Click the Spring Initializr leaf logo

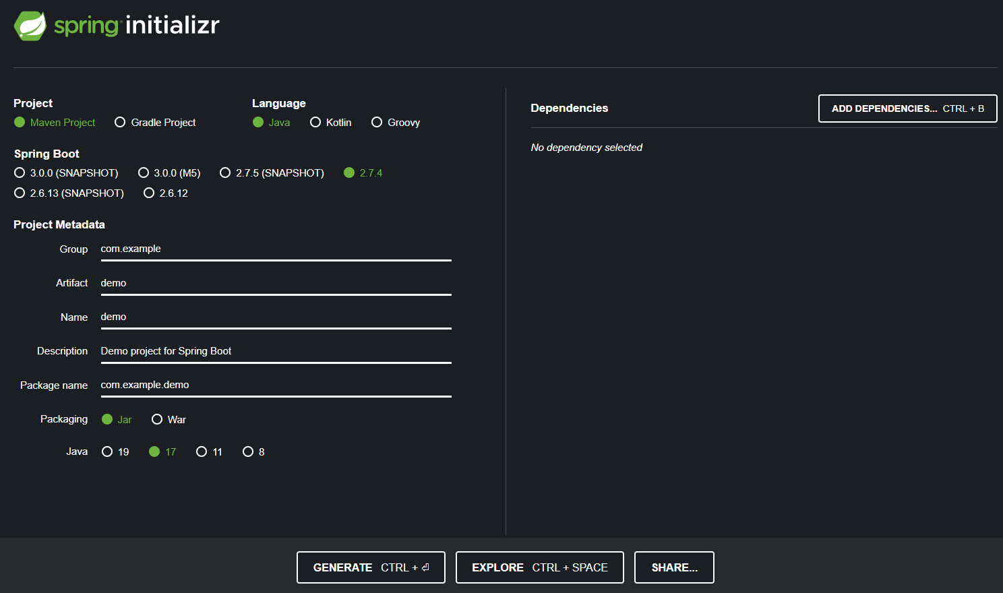pyautogui.click(x=30, y=26)
